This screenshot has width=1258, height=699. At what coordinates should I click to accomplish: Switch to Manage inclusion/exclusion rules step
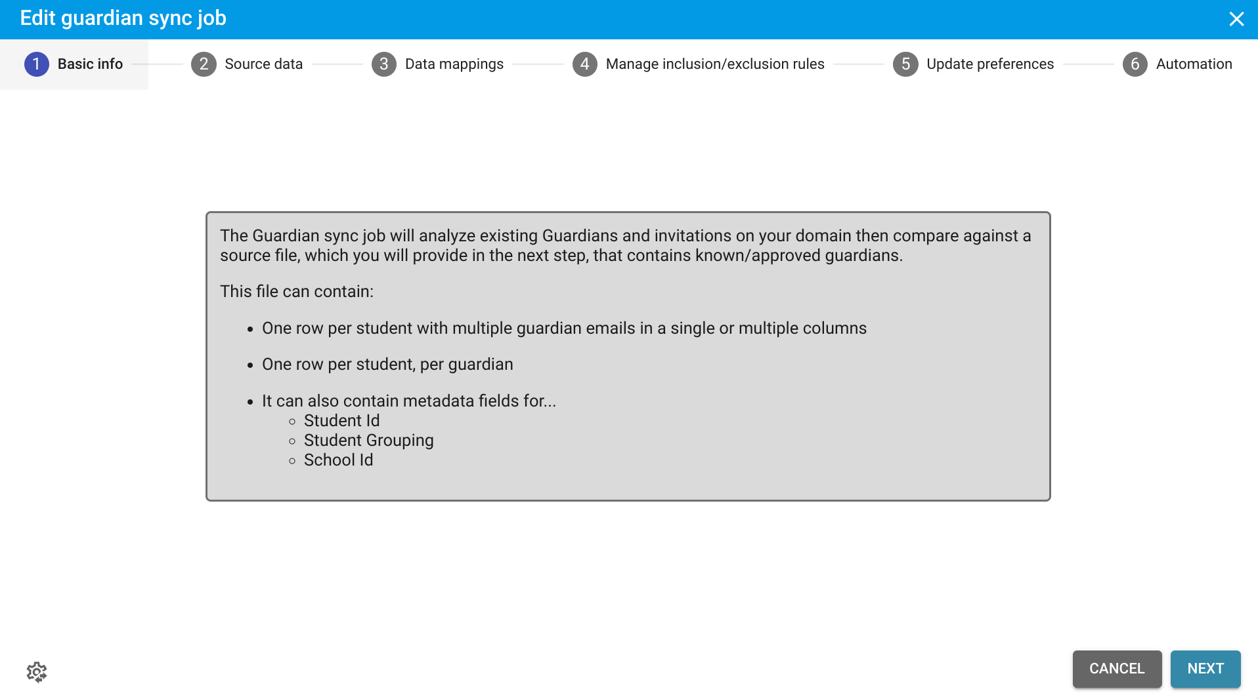[714, 64]
